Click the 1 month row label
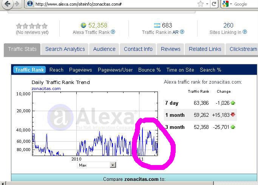 175,115
